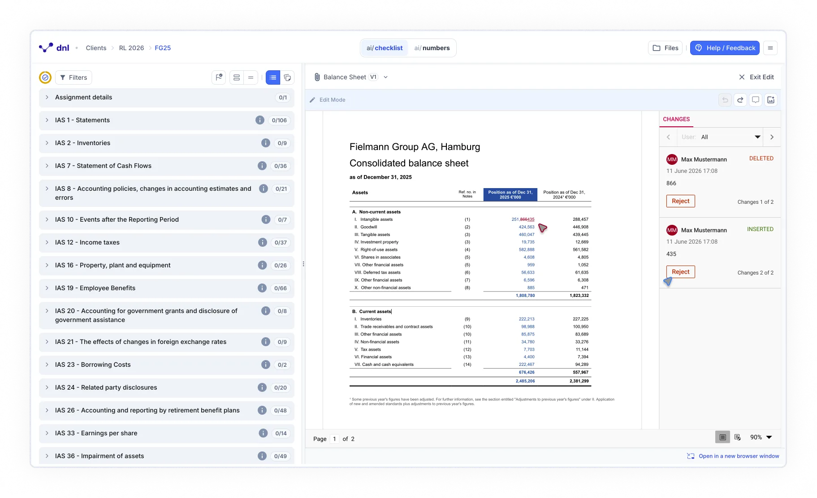Expand IAS 7 - Statement of Cash Flows
The height and width of the screenshot is (498, 817).
pyautogui.click(x=167, y=166)
